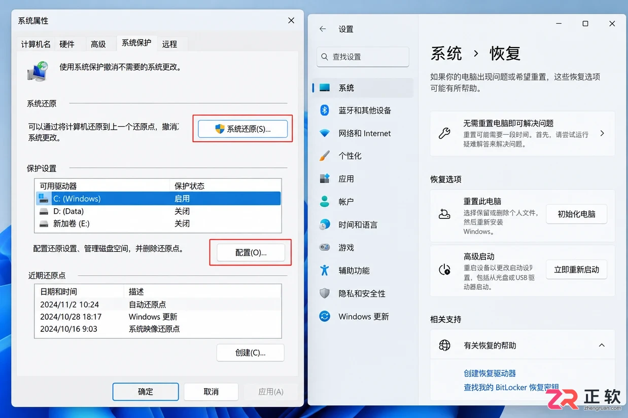Click the Bluetooth icon for 蓝牙和其他设备
Image resolution: width=628 pixels, height=418 pixels.
pos(325,110)
